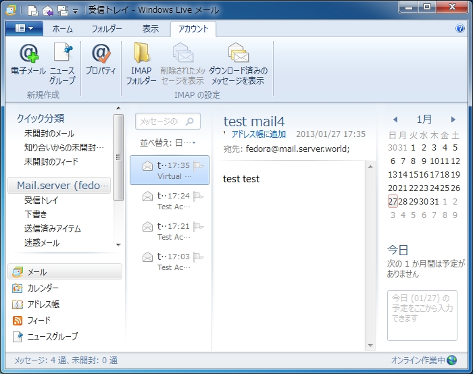Click folder pane scrollbar down arrow
Viewport: 473px width, 374px height.
pos(118,244)
